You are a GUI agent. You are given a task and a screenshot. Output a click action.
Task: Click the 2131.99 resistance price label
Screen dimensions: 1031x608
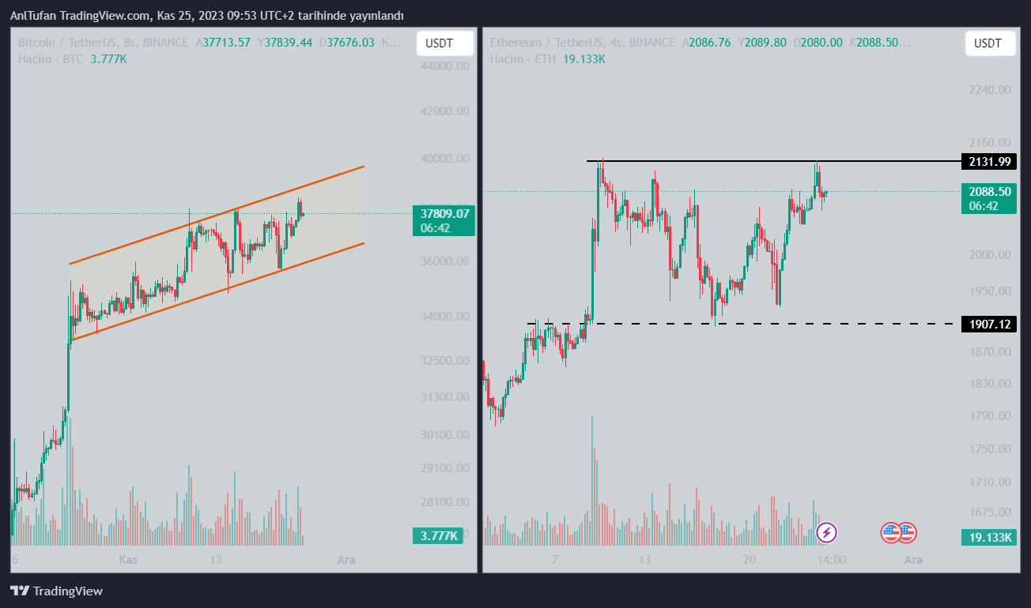pyautogui.click(x=988, y=162)
